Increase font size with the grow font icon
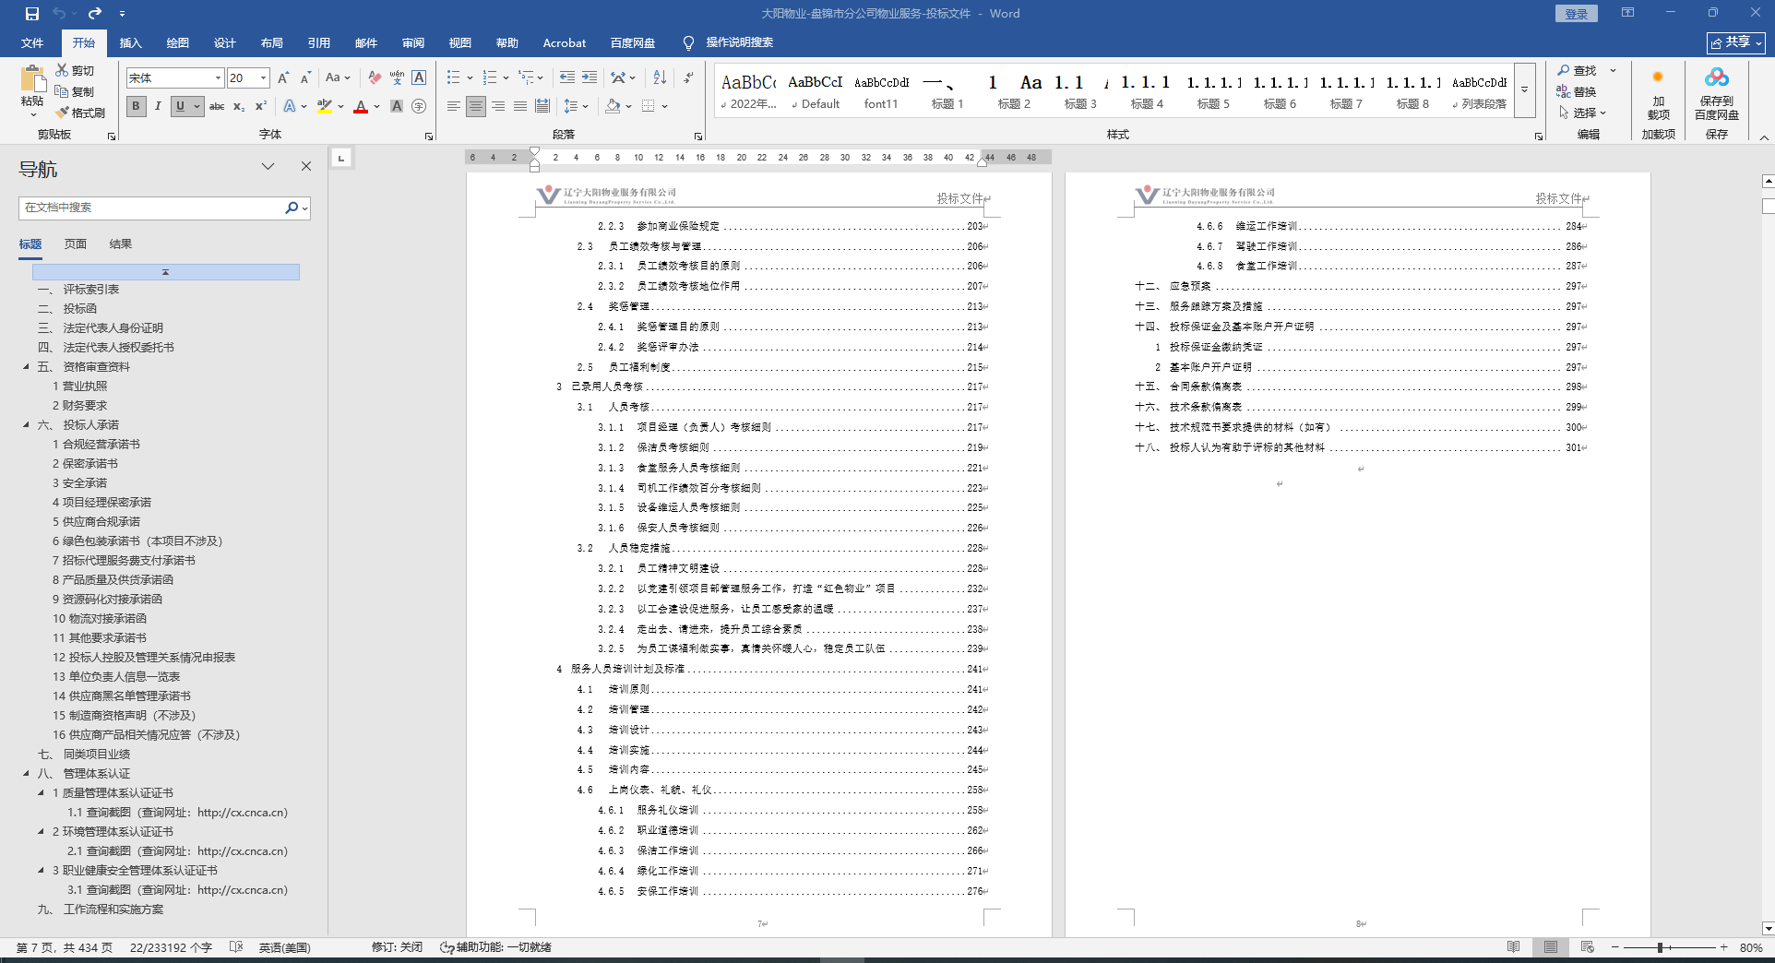 pos(283,78)
